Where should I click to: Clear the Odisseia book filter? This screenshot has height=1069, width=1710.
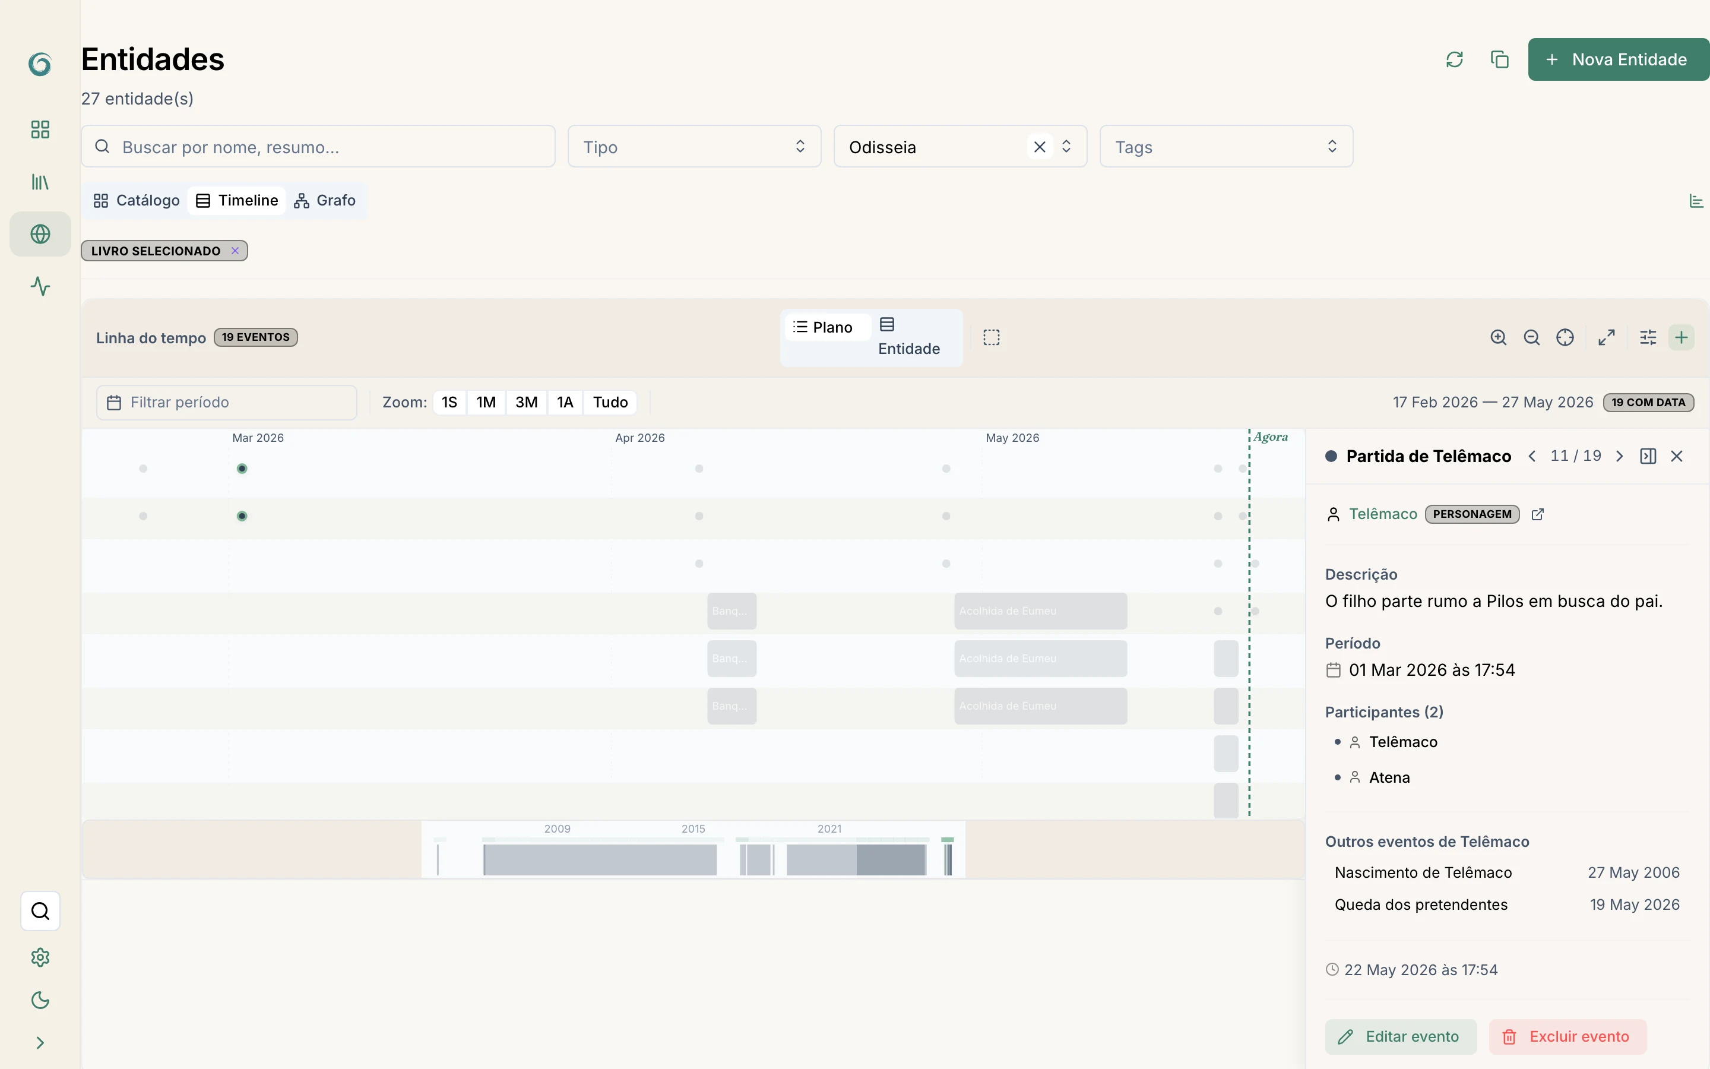pos(1040,146)
